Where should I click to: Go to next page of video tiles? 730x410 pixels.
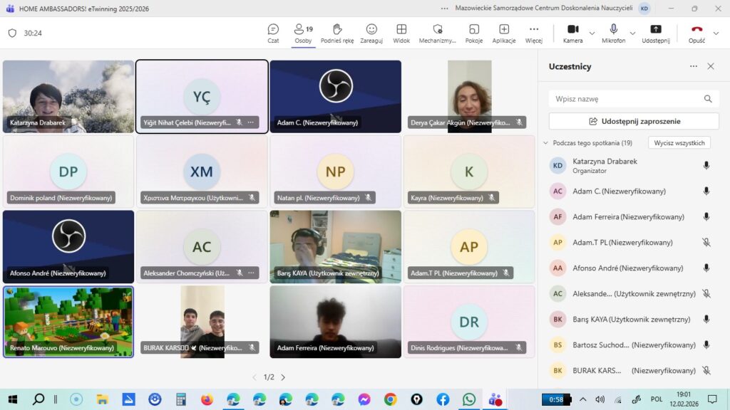coord(283,377)
